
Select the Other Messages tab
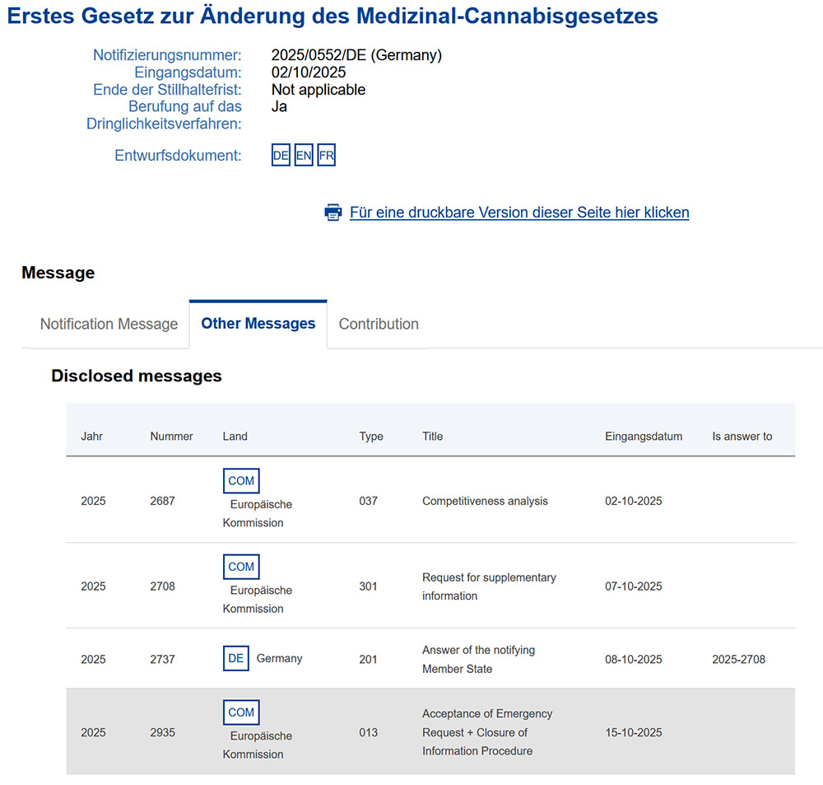pos(258,324)
